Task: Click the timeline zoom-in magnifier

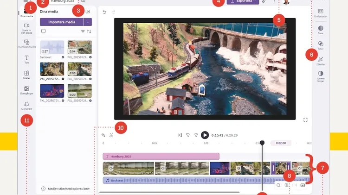Action: 287,185
